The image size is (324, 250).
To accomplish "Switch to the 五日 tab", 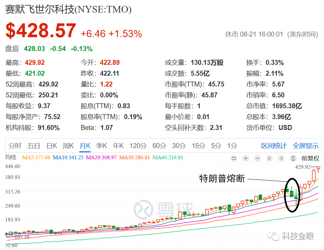I will (x=33, y=146).
